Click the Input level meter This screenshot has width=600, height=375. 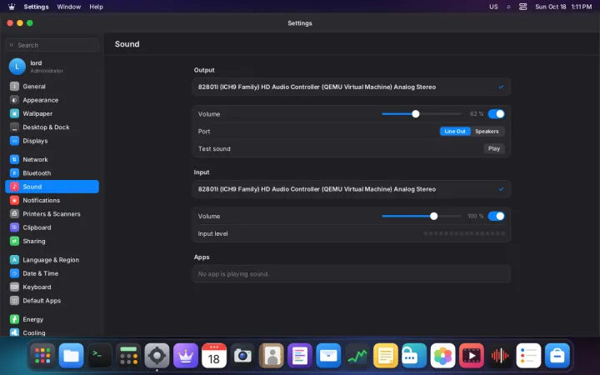pos(464,233)
